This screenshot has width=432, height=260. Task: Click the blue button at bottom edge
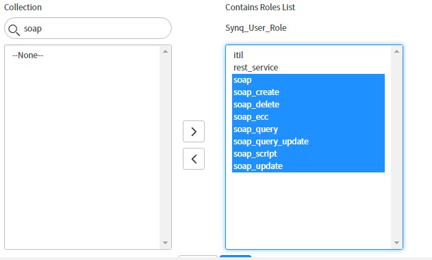pyautogui.click(x=236, y=257)
